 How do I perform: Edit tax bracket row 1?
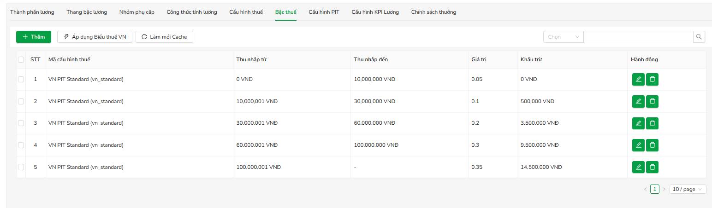[638, 79]
